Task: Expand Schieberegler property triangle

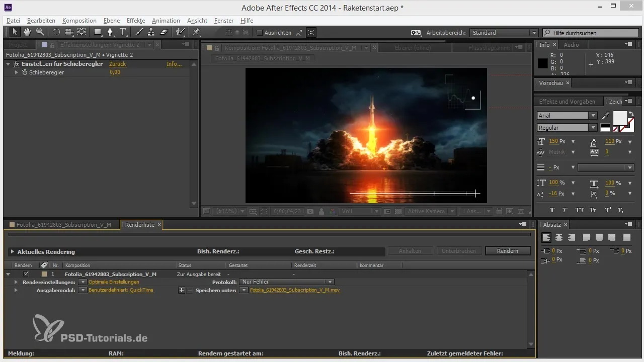Action: (17, 72)
